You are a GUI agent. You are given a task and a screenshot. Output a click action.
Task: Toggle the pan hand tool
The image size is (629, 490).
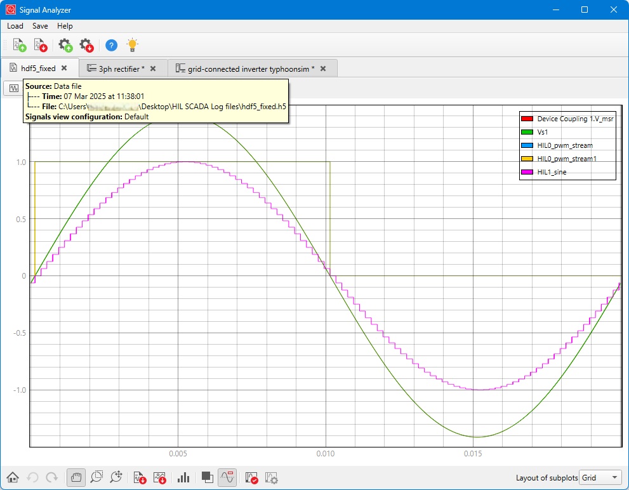(76, 477)
